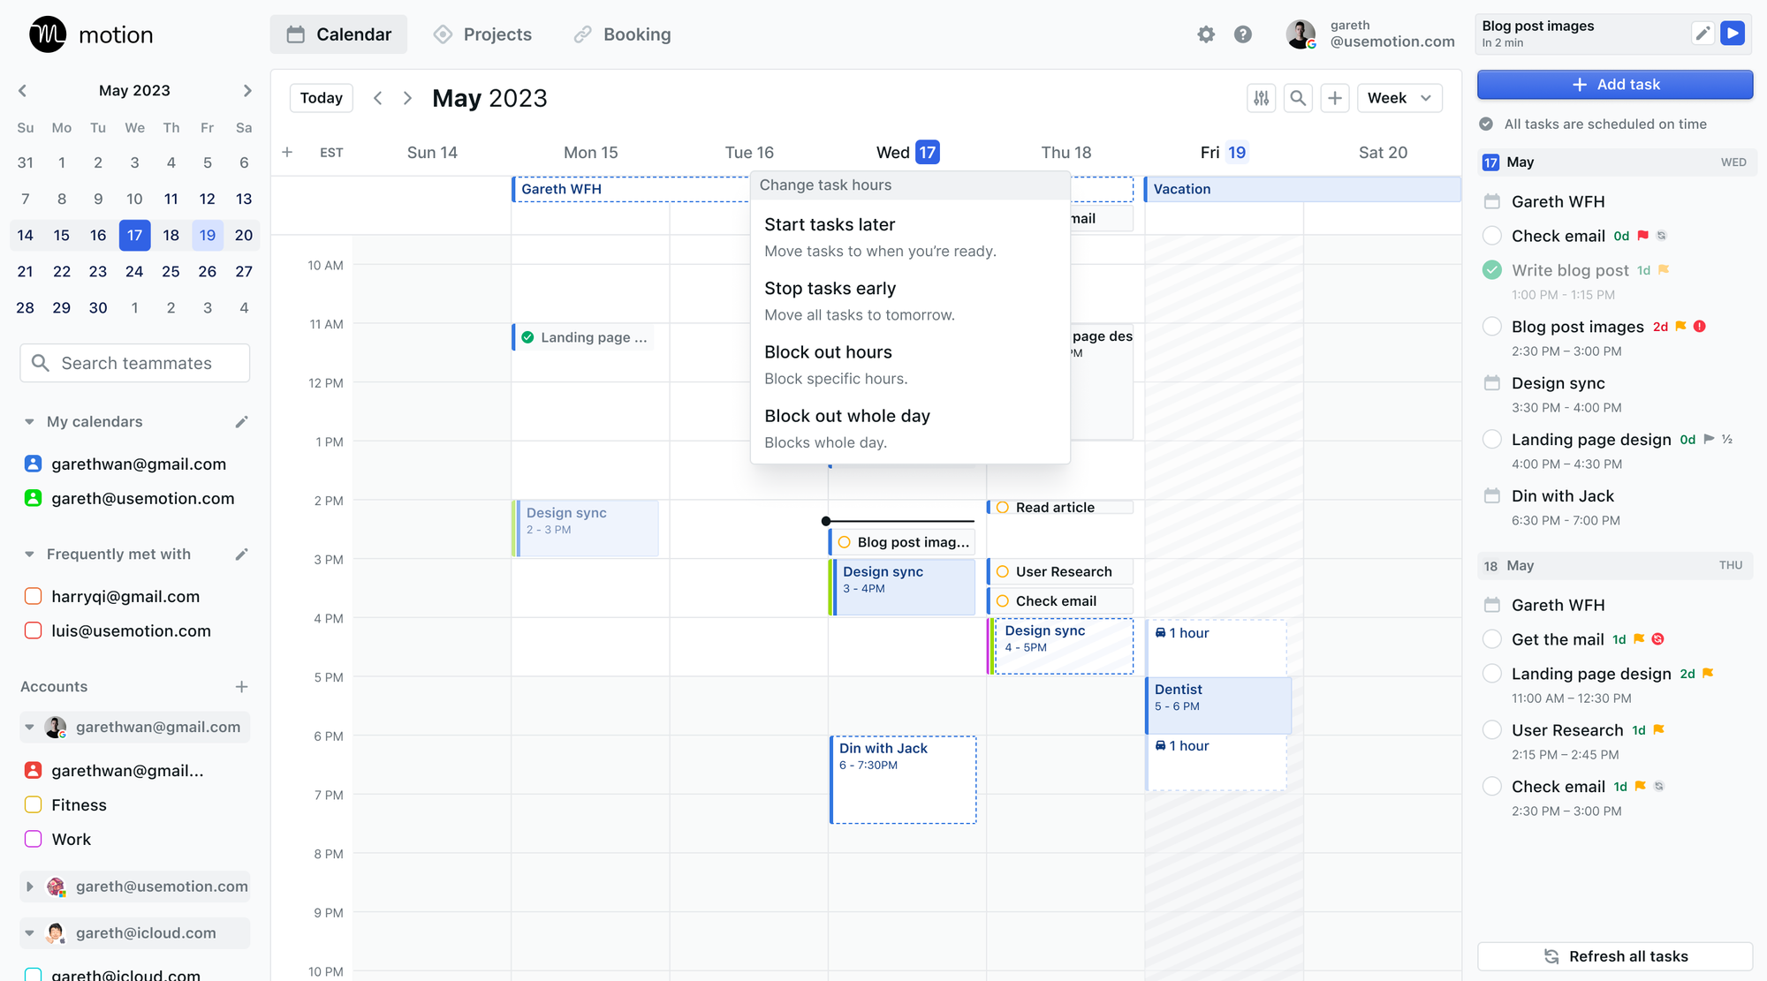Open calendar filter sliders icon
The image size is (1767, 981).
[1262, 98]
